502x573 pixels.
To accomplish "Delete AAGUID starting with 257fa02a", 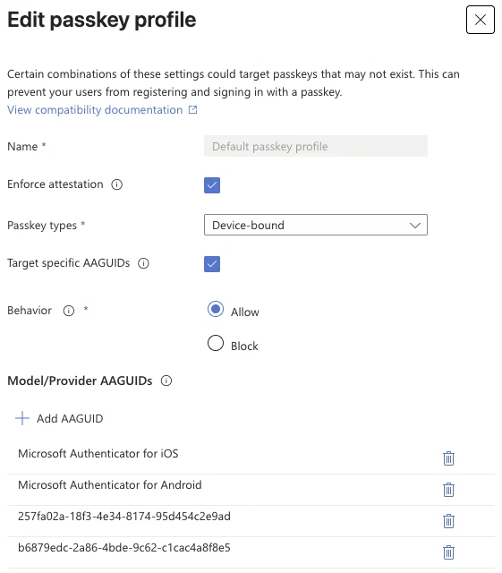I will [448, 521].
